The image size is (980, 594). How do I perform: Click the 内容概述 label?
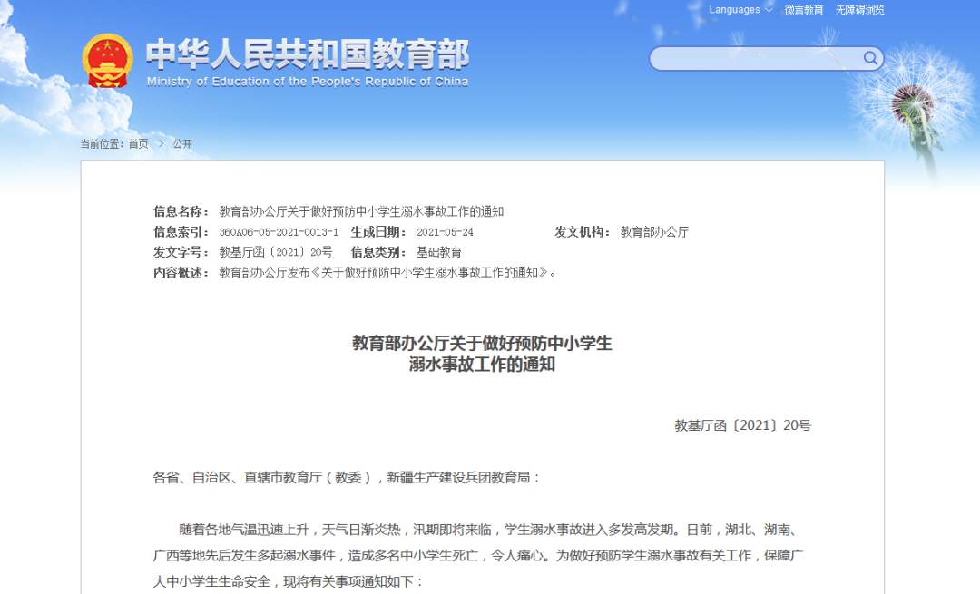click(x=181, y=272)
